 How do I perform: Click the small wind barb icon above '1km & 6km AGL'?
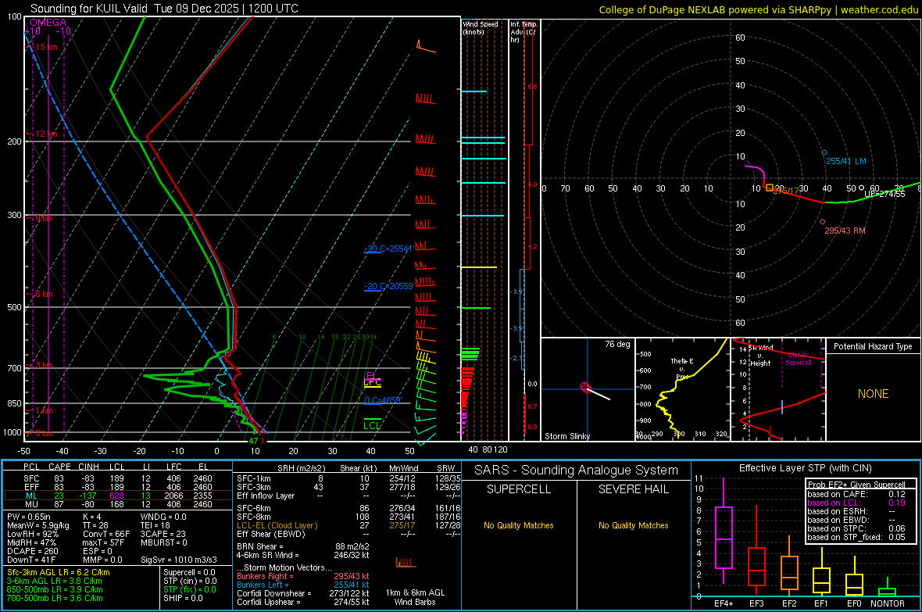[x=406, y=564]
